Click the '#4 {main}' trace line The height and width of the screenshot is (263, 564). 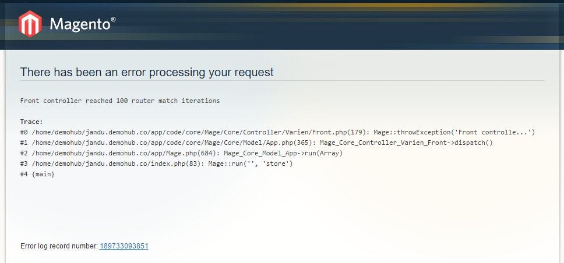[x=37, y=174]
